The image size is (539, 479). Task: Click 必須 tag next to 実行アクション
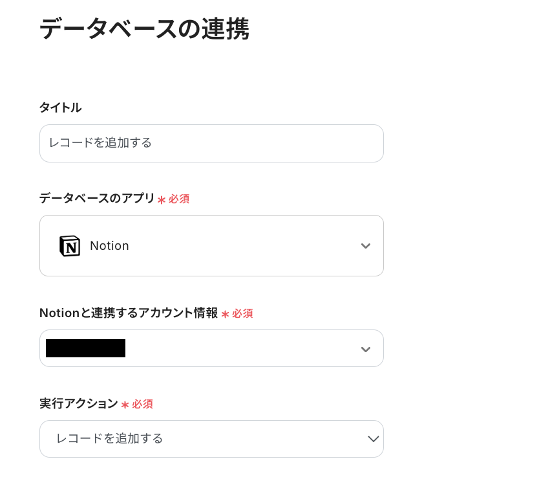143,404
